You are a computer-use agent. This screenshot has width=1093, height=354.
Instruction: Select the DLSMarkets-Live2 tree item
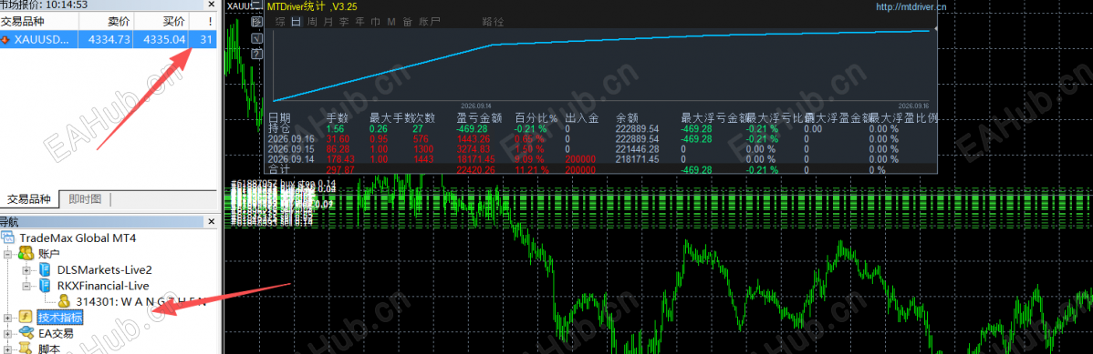pyautogui.click(x=105, y=270)
